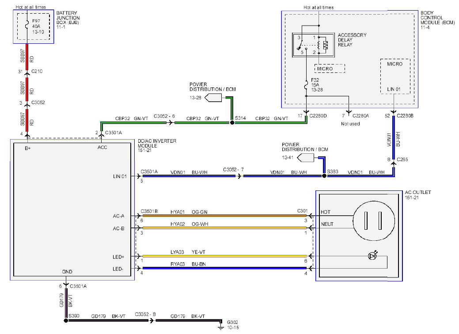Click the S383 splice dot
This screenshot has height=334, width=459.
click(x=324, y=176)
